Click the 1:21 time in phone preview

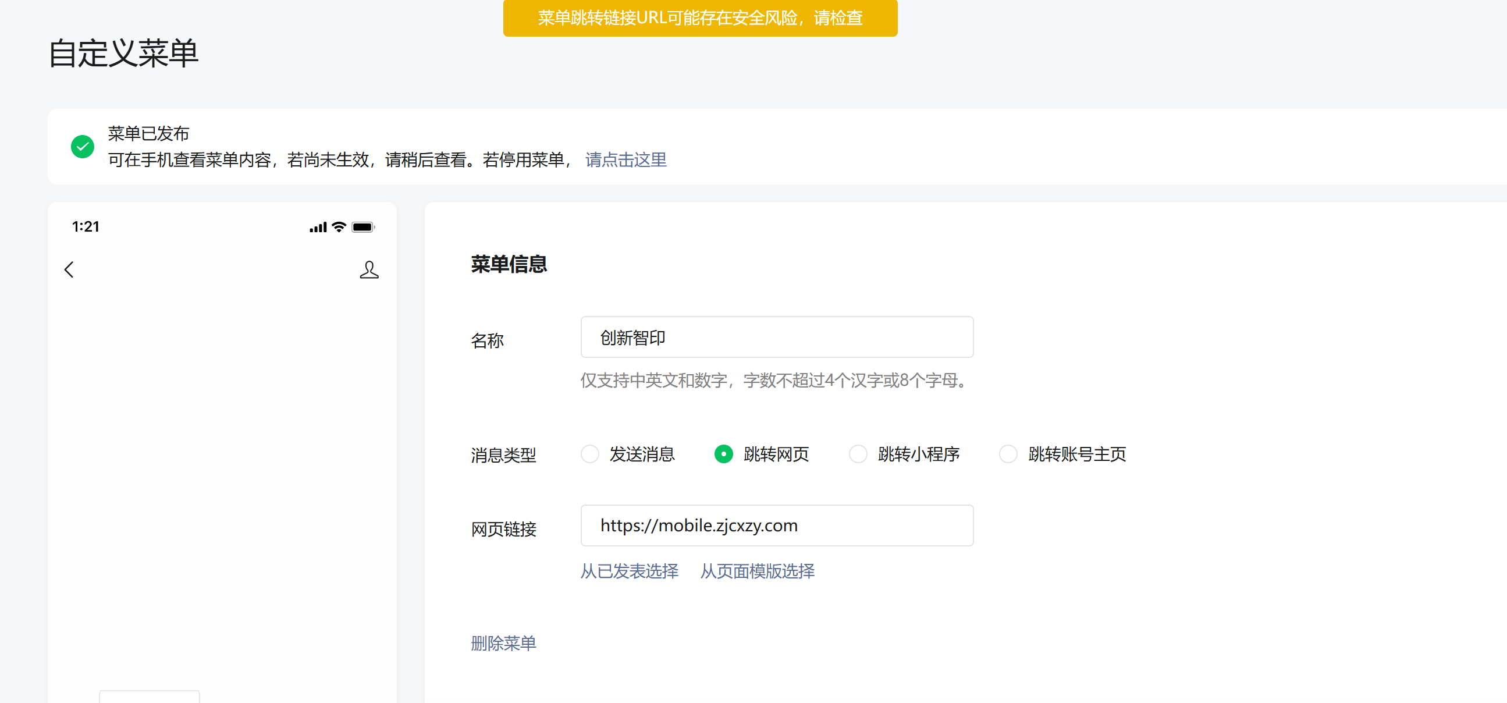point(86,227)
